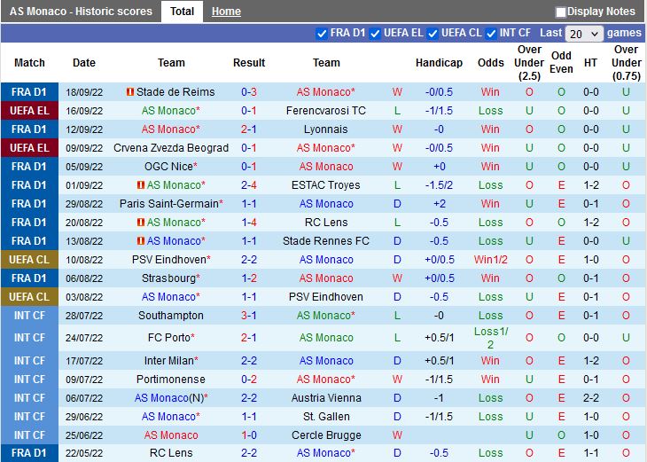Open ESTAC Troyes team link
The width and height of the screenshot is (647, 462).
point(326,185)
